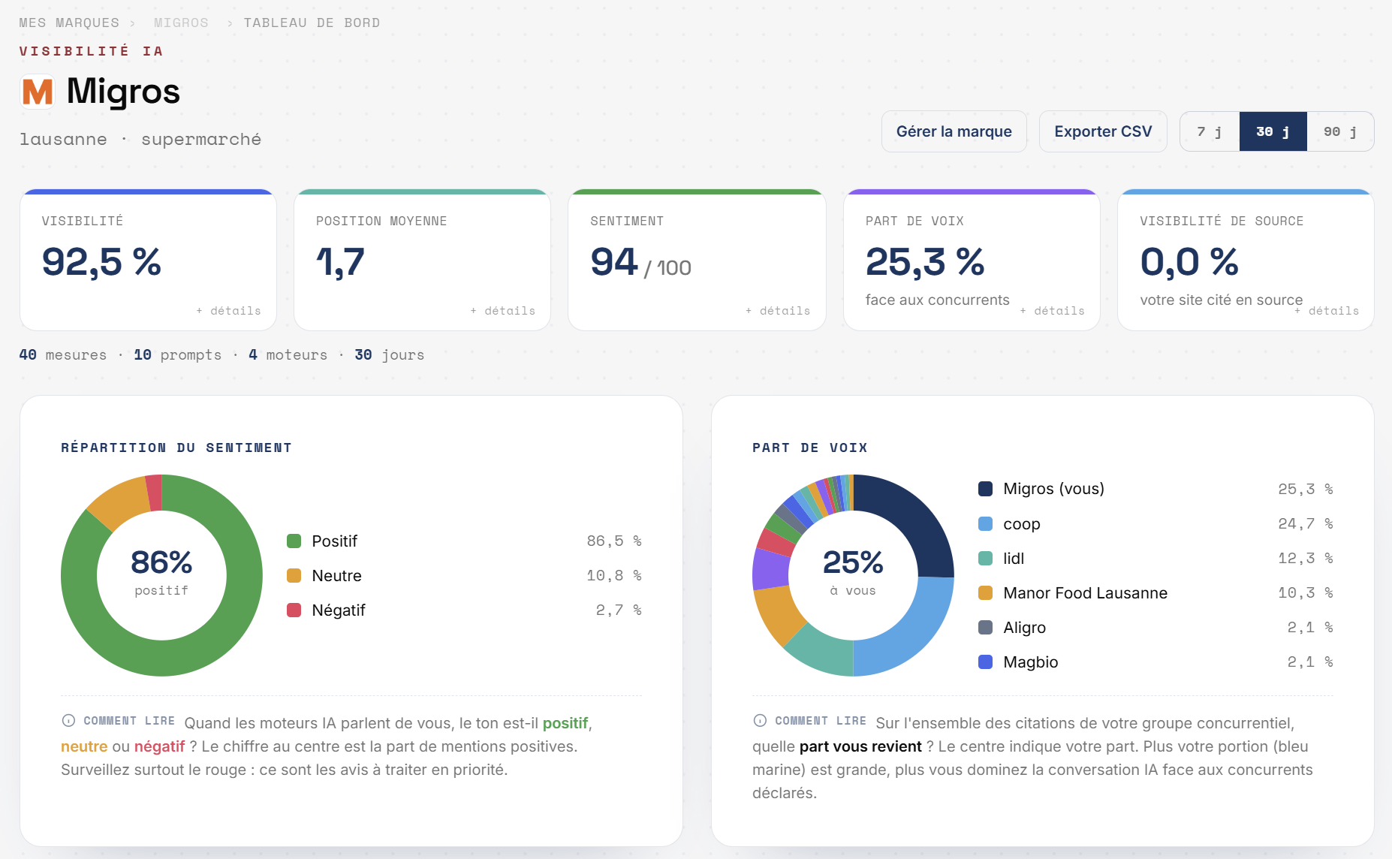Click the Migros brand title
This screenshot has width=1392, height=859.
pos(123,92)
